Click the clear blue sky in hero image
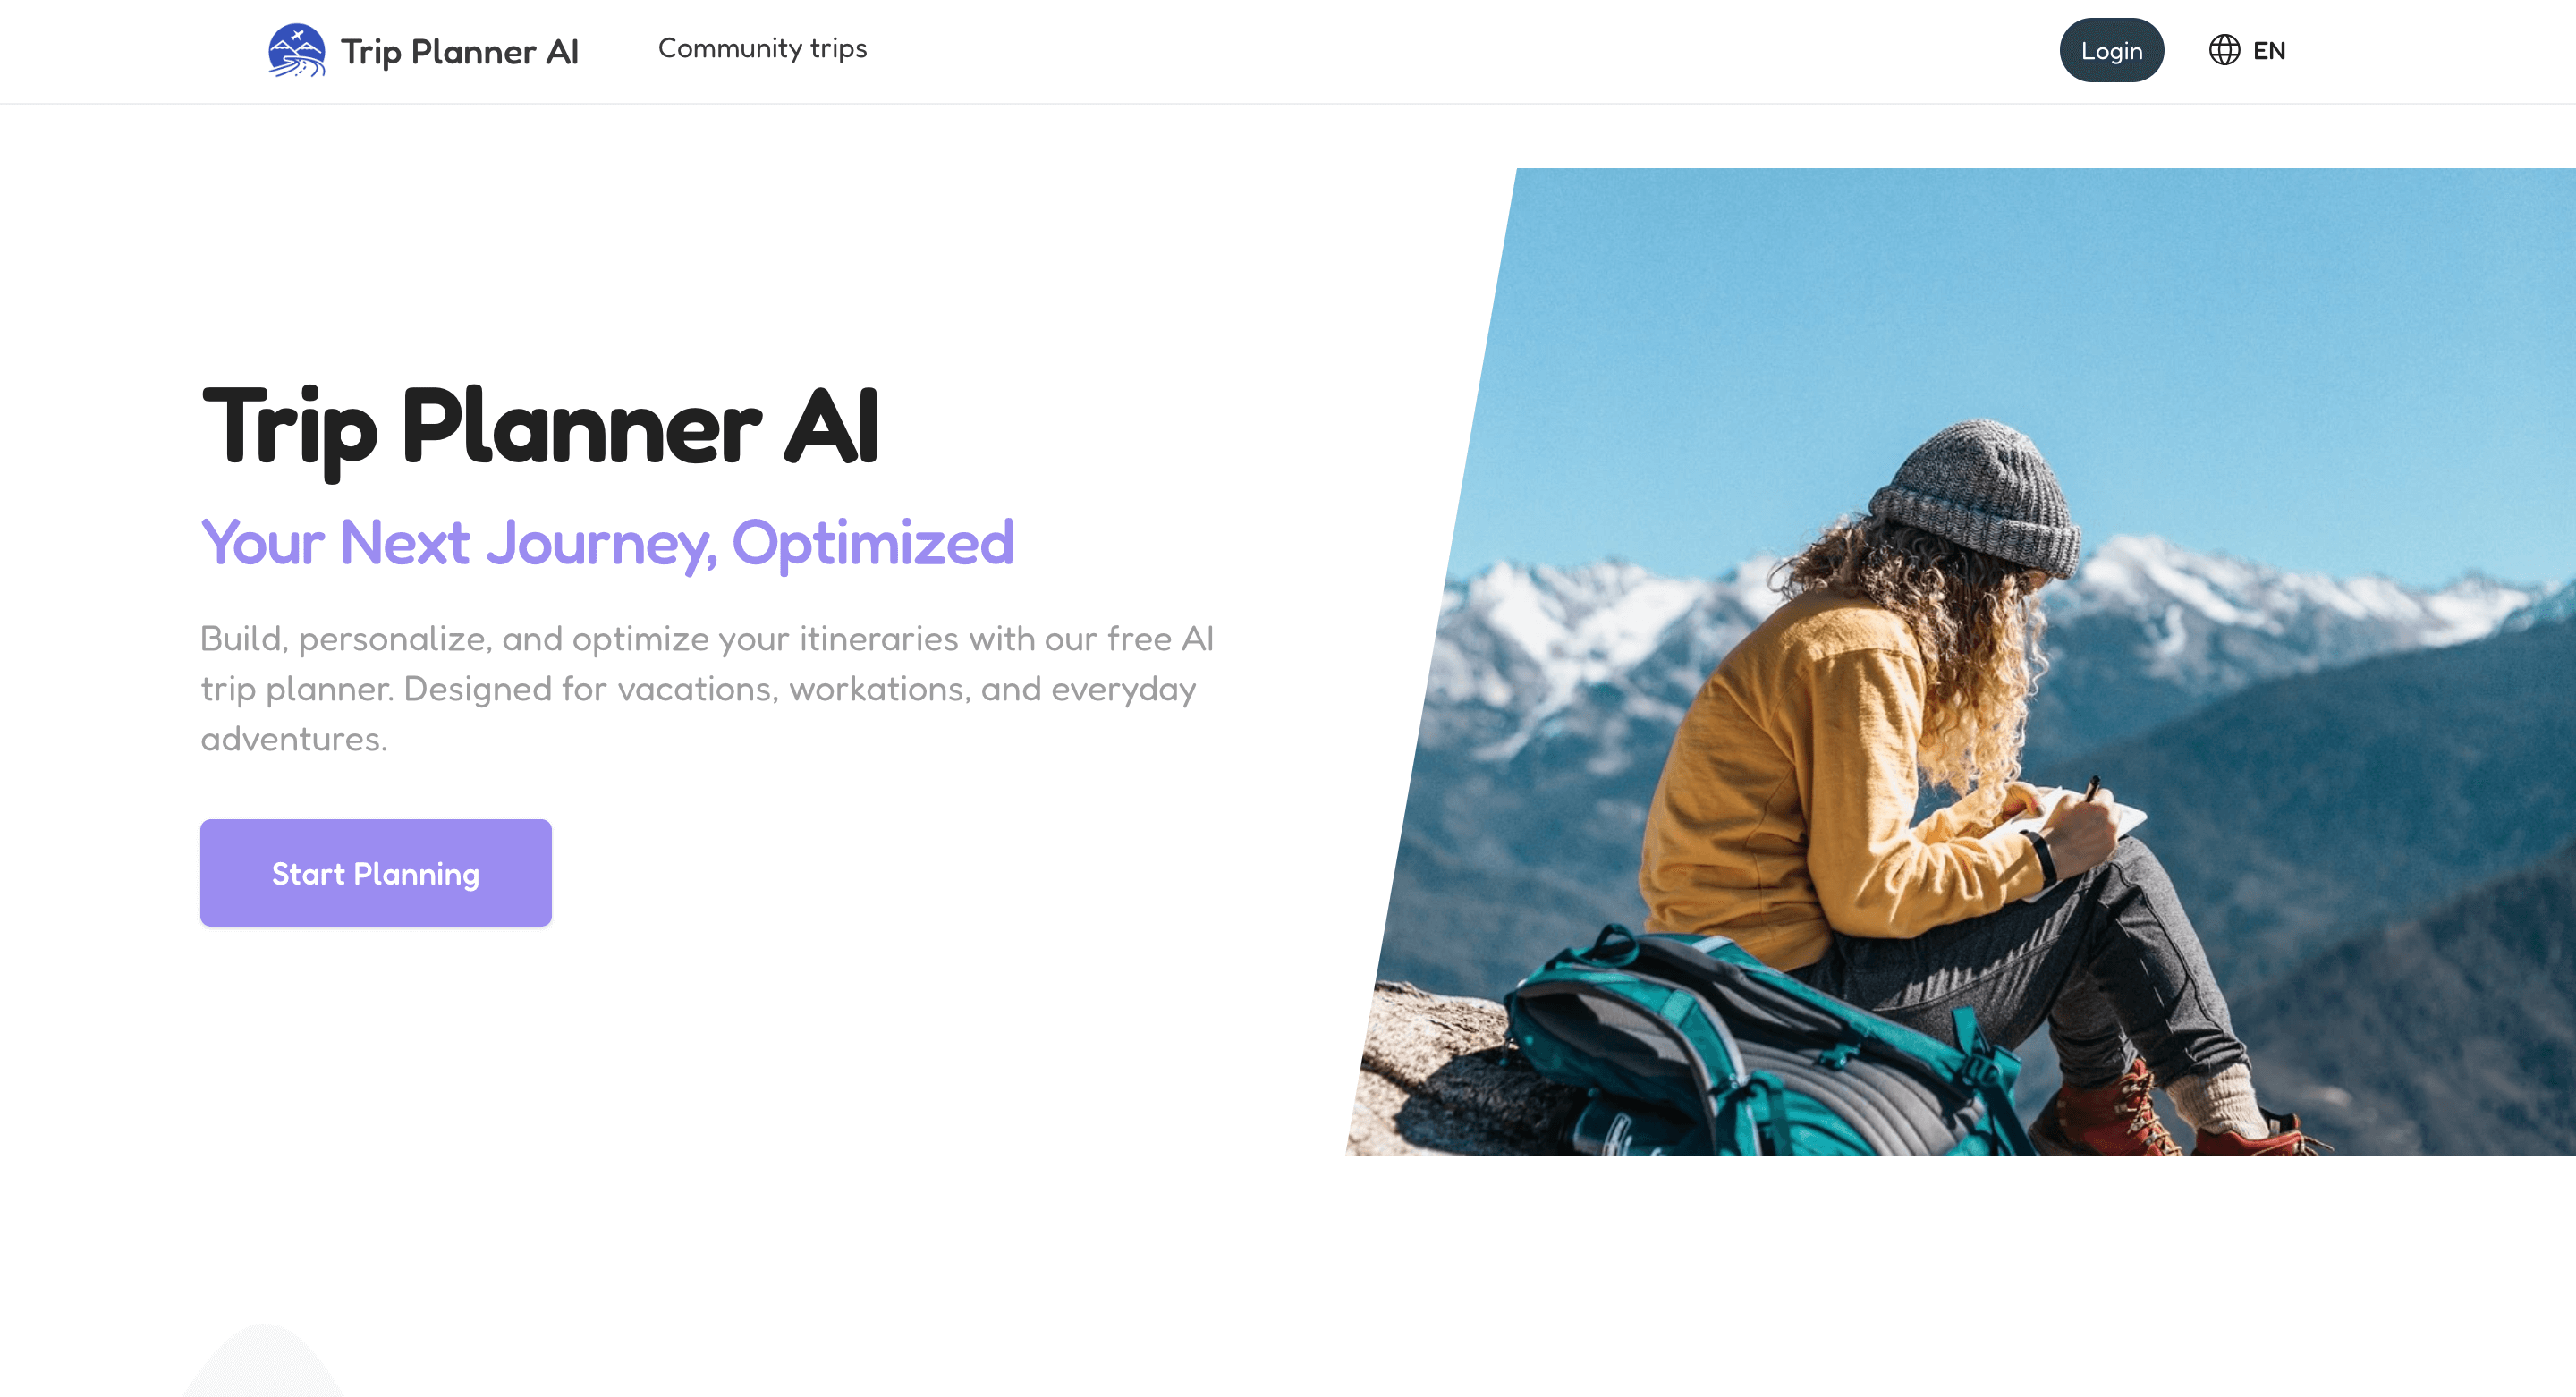Image resolution: width=2576 pixels, height=1397 pixels. (2000, 300)
